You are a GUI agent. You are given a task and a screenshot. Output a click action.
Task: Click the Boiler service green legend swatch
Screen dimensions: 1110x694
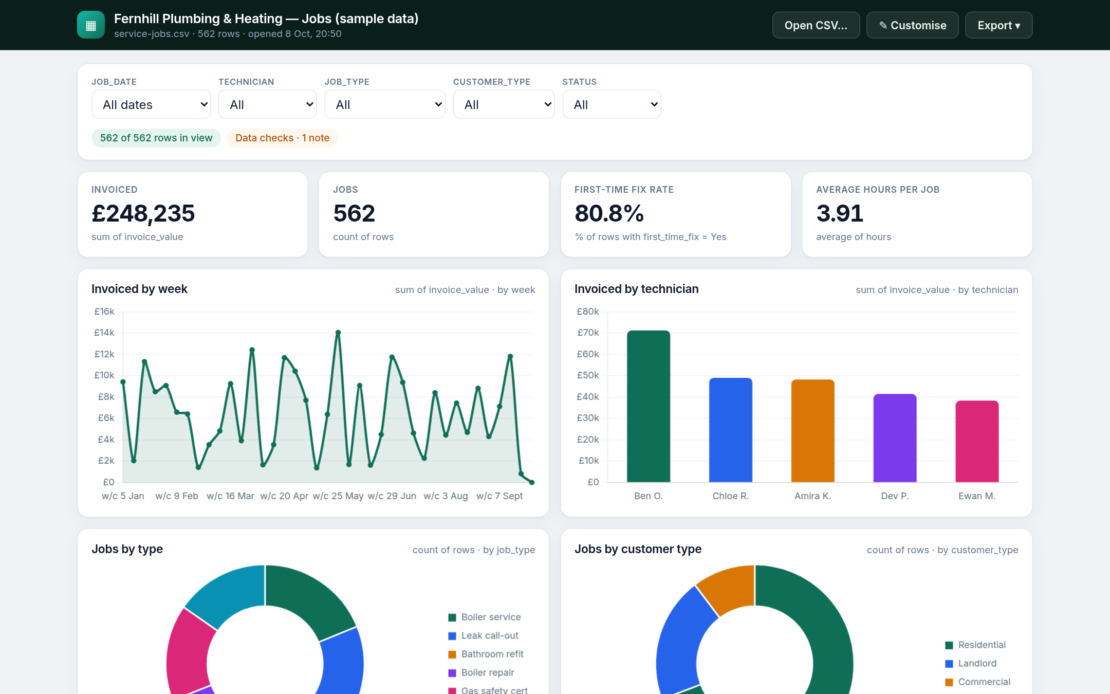click(452, 617)
